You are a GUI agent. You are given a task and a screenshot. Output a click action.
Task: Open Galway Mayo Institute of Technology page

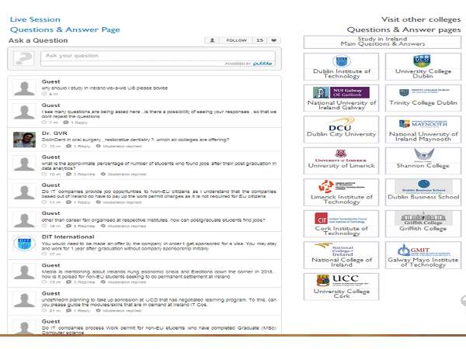[423, 255]
